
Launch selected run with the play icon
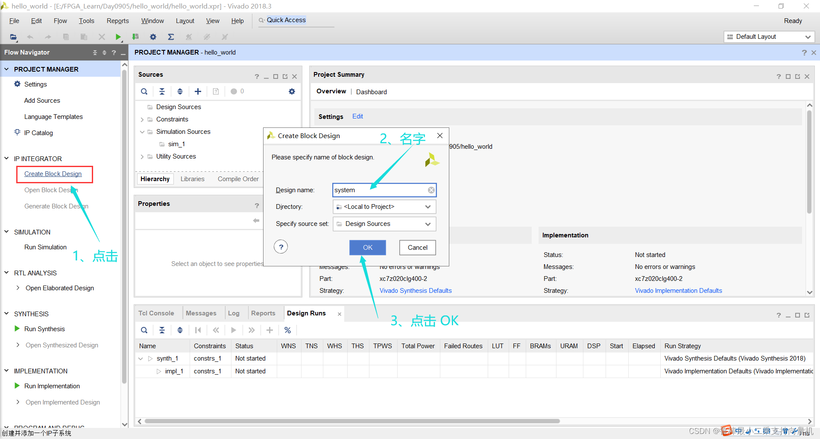(x=234, y=330)
